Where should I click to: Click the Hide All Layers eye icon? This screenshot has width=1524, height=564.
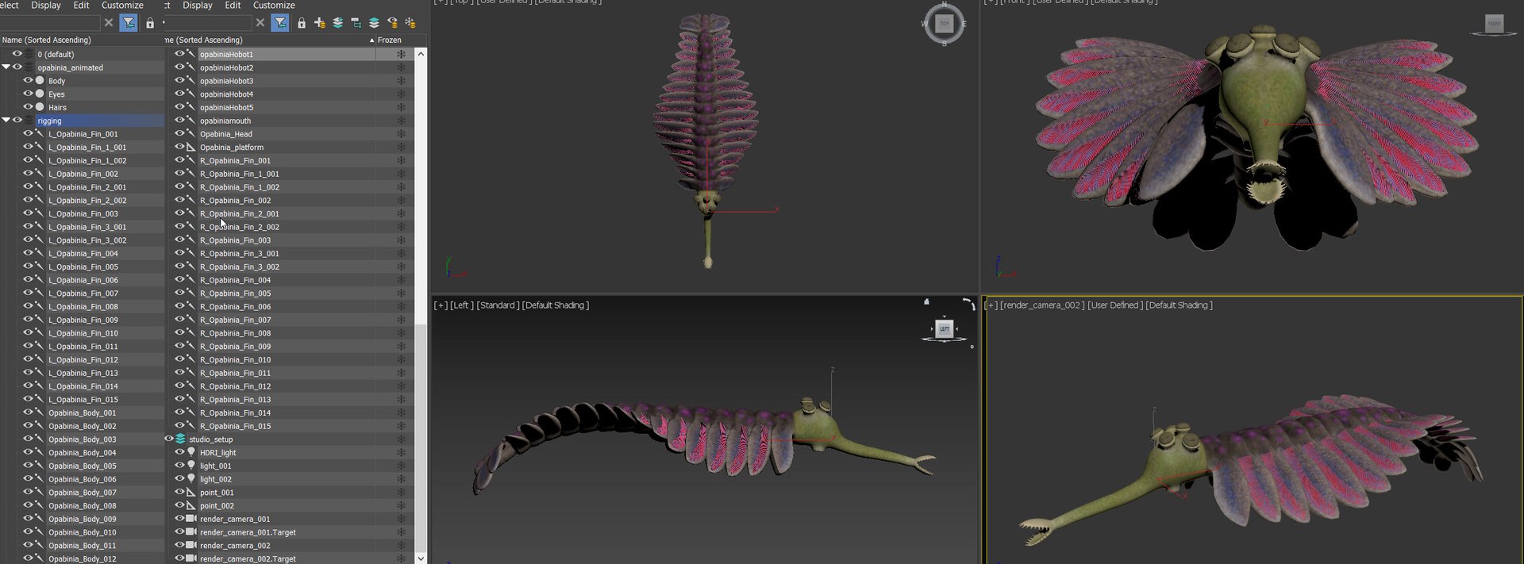(392, 23)
